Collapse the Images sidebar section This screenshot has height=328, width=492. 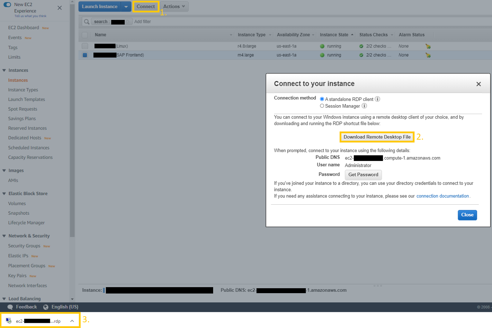pos(4,170)
